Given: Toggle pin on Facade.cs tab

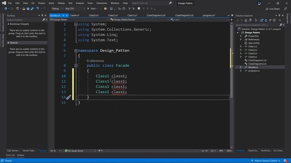Looking at the screenshot, I should coord(63,15).
